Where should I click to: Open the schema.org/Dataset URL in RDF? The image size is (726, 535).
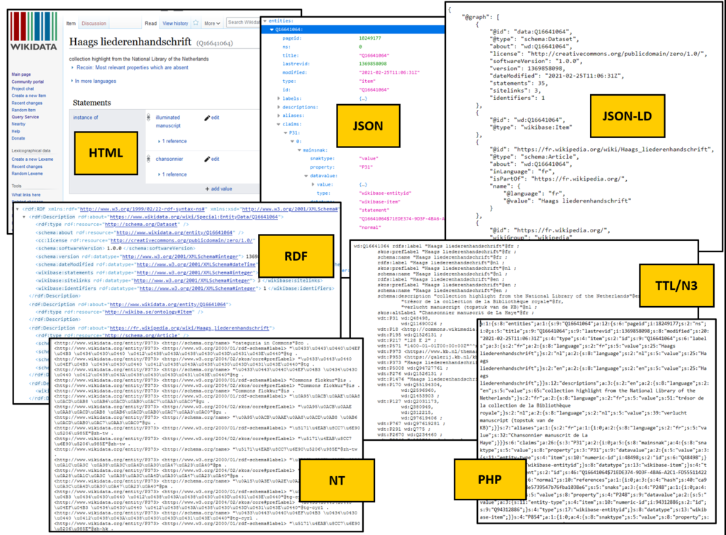(141, 225)
